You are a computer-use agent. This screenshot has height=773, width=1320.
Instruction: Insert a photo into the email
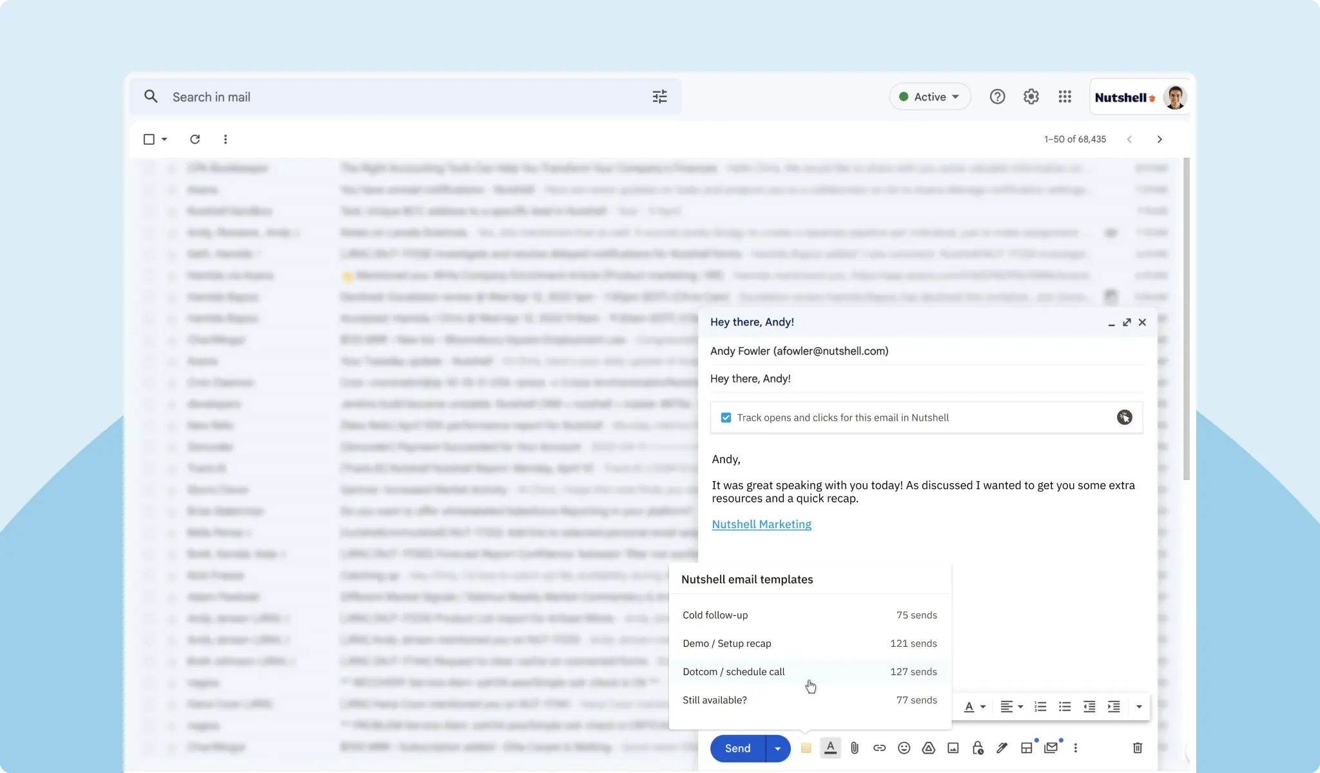[x=952, y=748]
